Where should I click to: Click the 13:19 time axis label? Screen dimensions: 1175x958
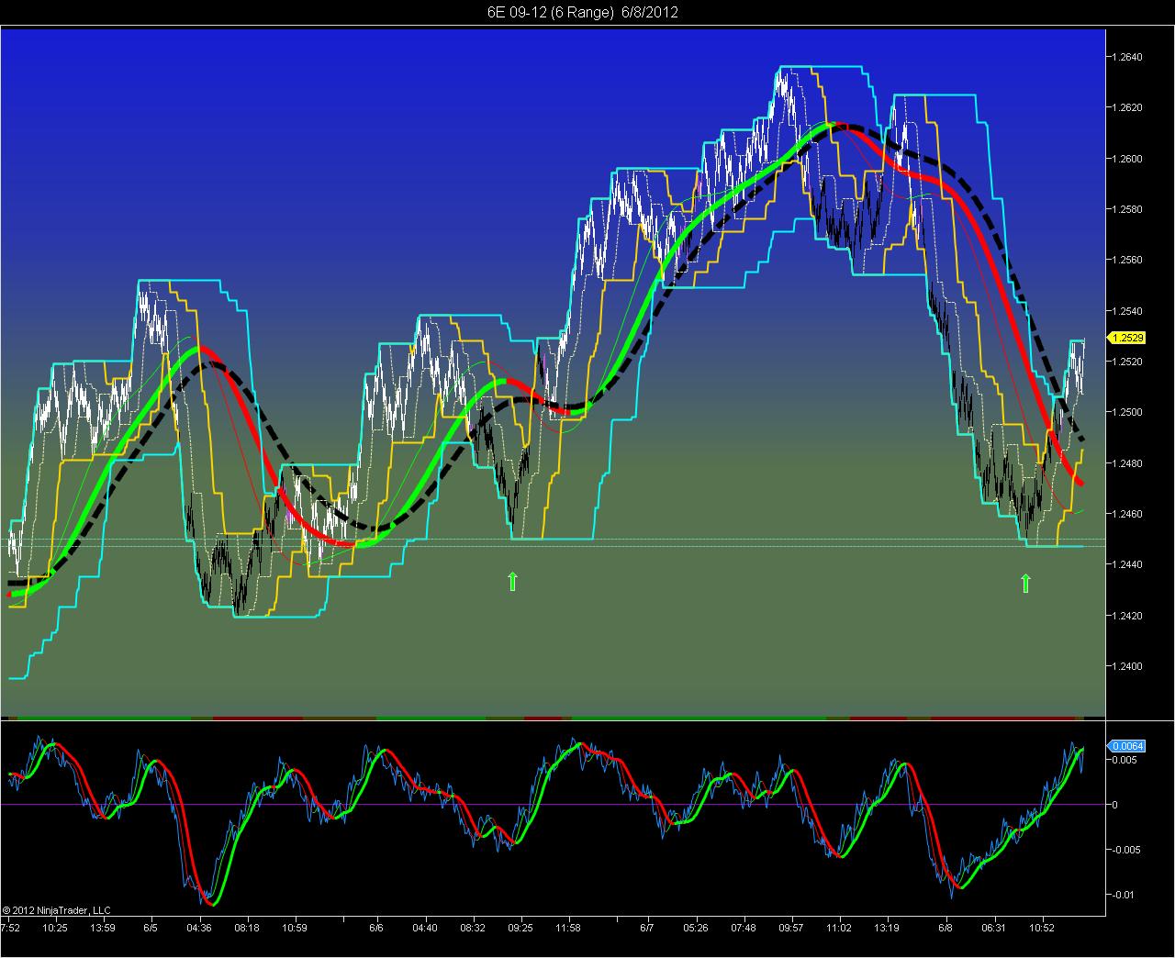click(x=887, y=928)
